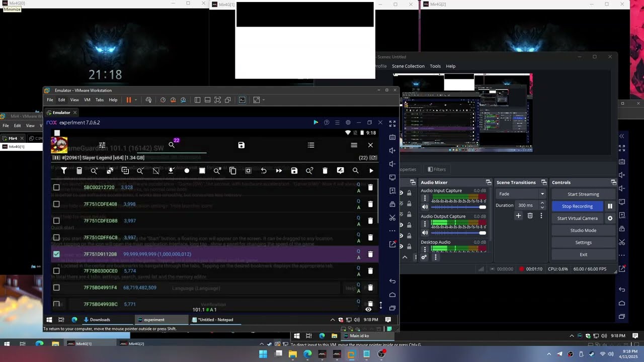
Task: Open GameGuardian search tab with badge 22
Action: click(172, 145)
